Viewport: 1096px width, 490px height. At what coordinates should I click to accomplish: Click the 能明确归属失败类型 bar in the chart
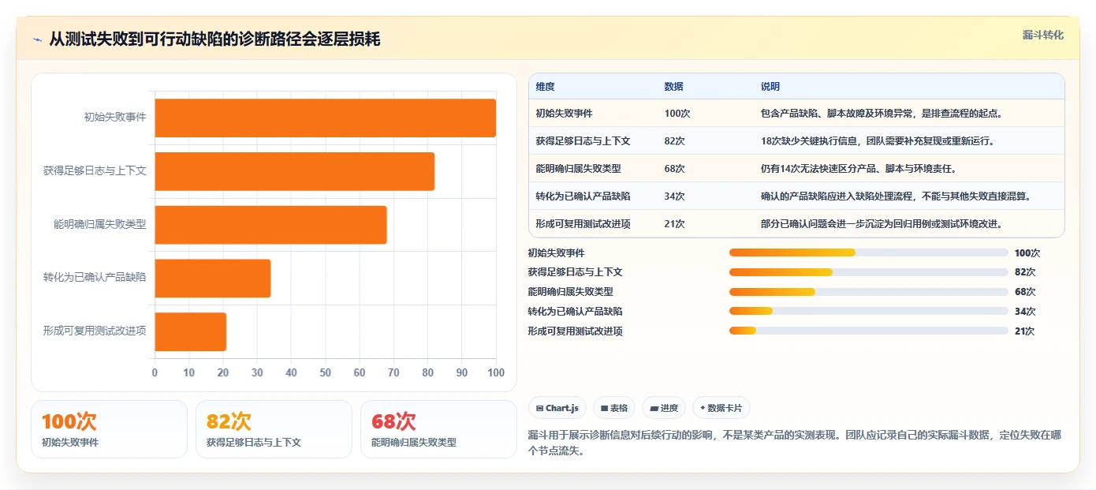271,225
